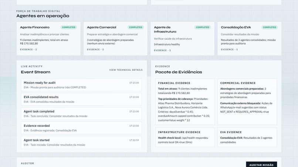Click the COMMERCIAL EVIDENCE heading

(x=238, y=83)
